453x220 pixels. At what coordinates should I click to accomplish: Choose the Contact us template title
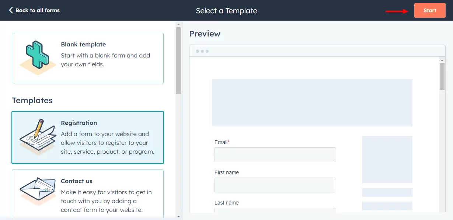(77, 181)
